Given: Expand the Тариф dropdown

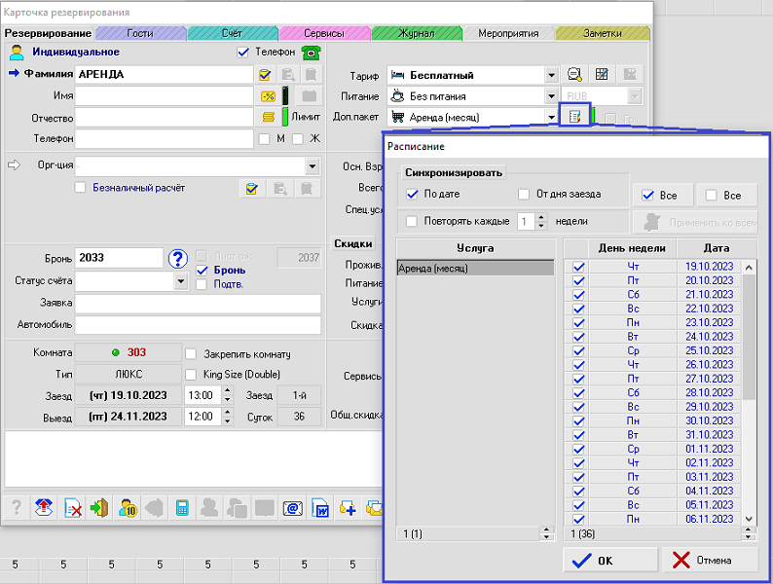Looking at the screenshot, I should pos(551,75).
